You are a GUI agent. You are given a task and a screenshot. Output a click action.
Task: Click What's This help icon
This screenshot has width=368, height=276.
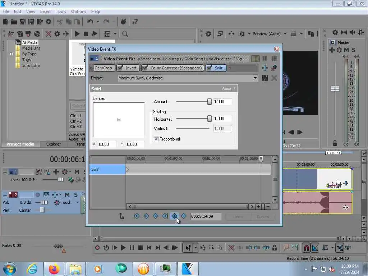tap(135, 22)
